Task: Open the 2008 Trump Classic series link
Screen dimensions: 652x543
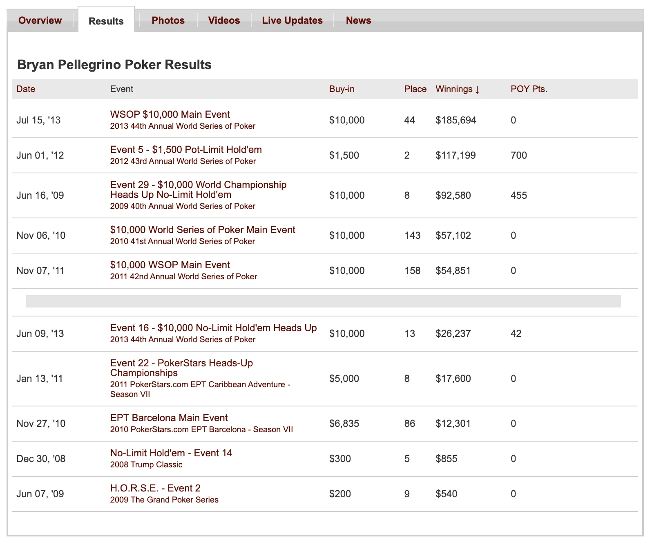Action: tap(146, 465)
